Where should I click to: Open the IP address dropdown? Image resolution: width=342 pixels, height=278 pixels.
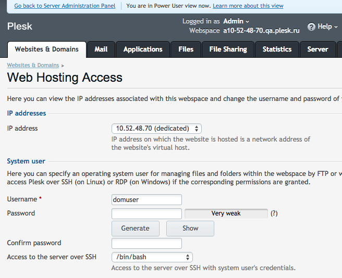tap(156, 128)
